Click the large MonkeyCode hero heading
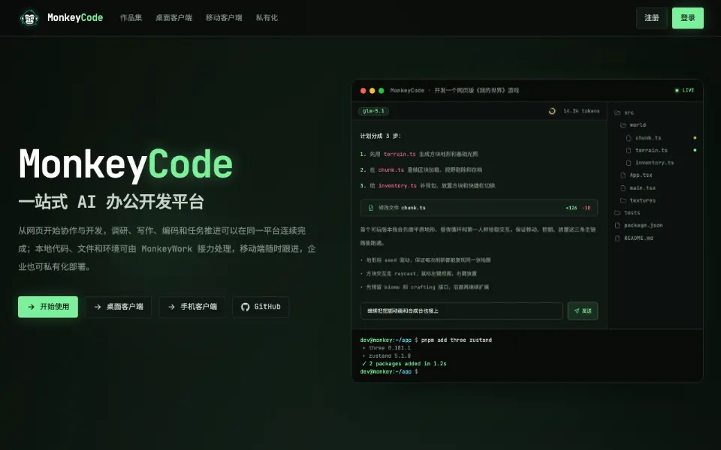Image resolution: width=721 pixels, height=450 pixels. (x=125, y=164)
